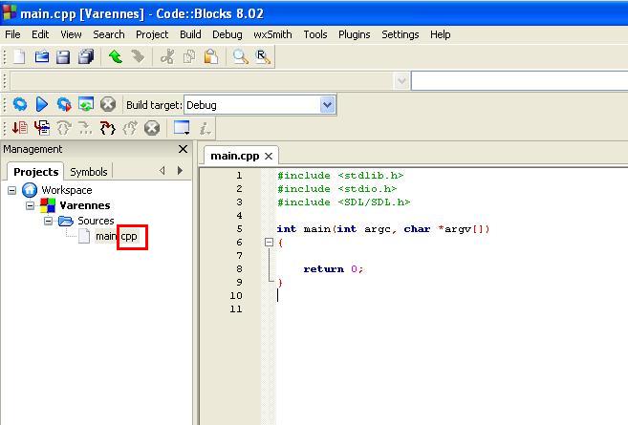Viewport: 628px width, 425px height.
Task: Click the green Undo arrow icon
Action: point(116,57)
